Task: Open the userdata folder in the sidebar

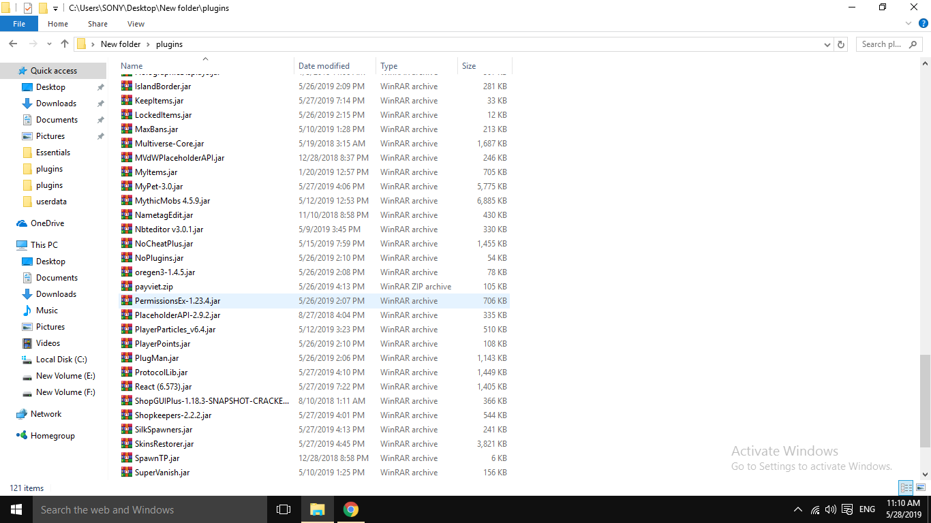Action: coord(51,202)
